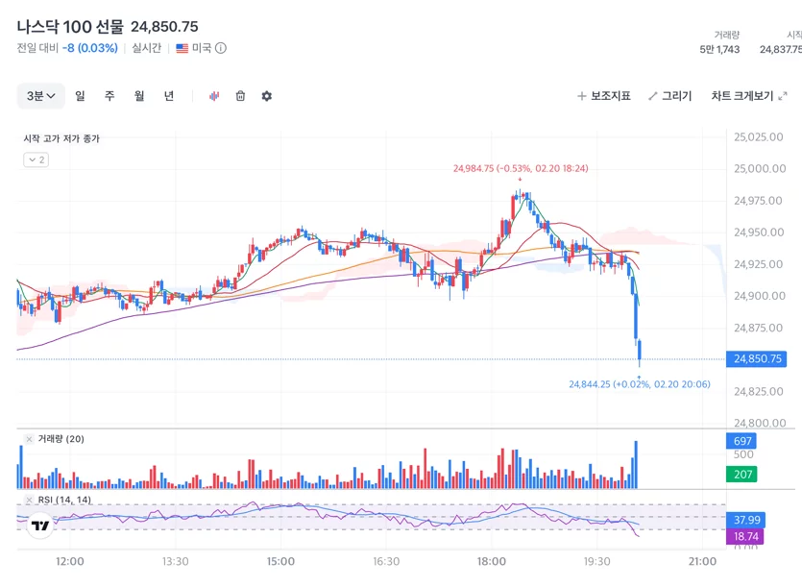Open chart settings gear icon
Screen dimensions: 802x587
tap(266, 96)
